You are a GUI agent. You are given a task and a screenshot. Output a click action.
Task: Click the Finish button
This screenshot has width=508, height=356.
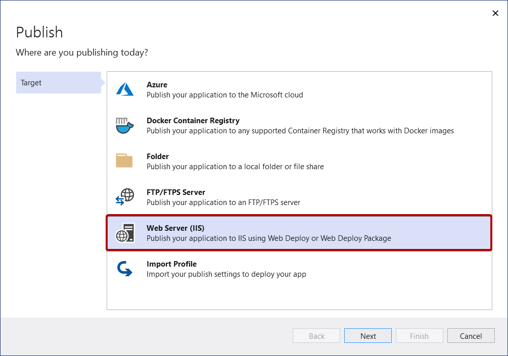tap(419, 335)
